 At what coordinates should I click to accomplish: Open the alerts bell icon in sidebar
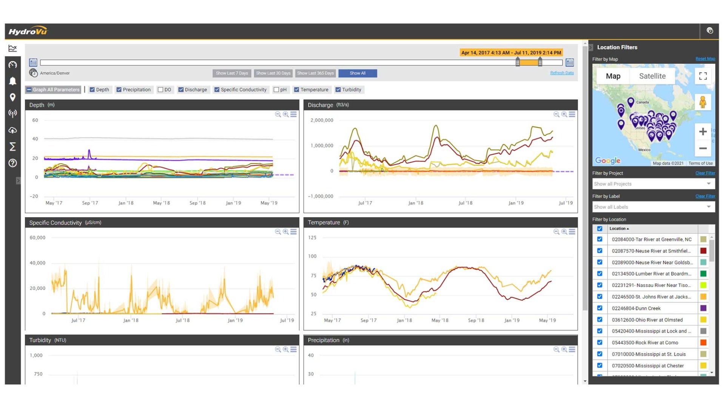[12, 81]
